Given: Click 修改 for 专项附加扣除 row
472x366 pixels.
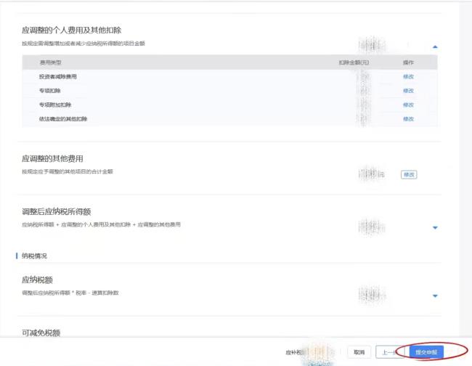Looking at the screenshot, I should (x=408, y=105).
